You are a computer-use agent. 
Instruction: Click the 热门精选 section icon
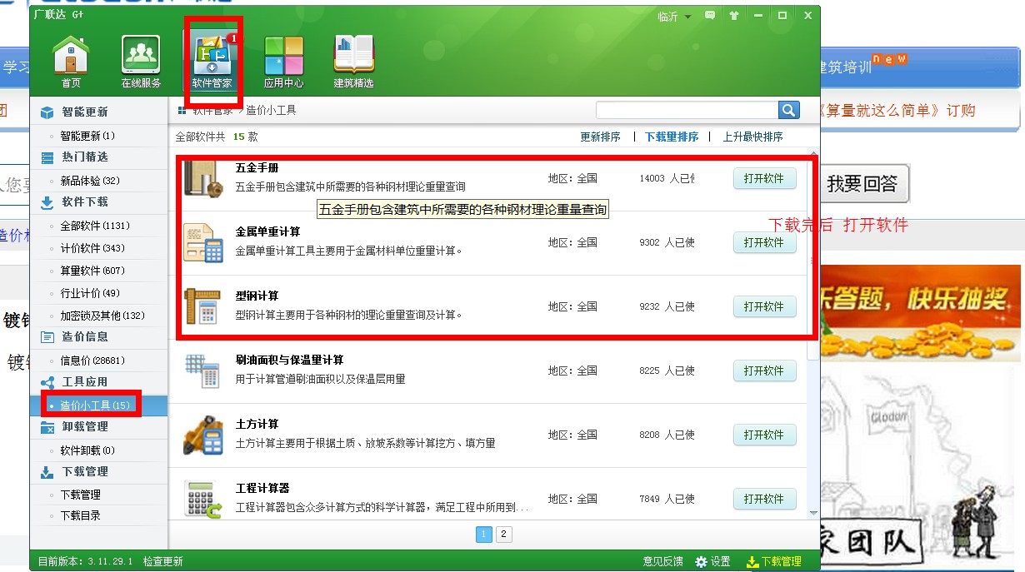coord(47,157)
